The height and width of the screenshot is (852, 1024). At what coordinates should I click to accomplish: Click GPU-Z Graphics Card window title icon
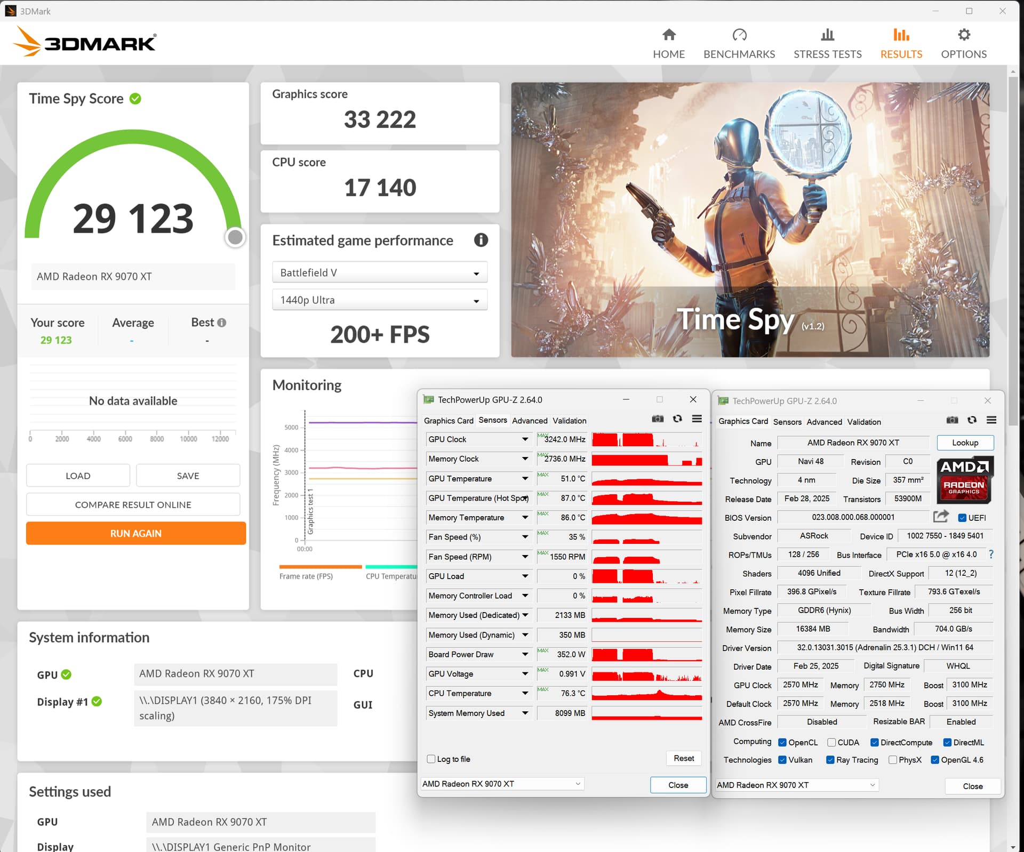[723, 400]
